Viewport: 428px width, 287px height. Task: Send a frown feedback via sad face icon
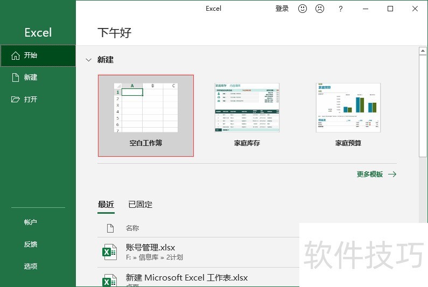pyautogui.click(x=320, y=9)
